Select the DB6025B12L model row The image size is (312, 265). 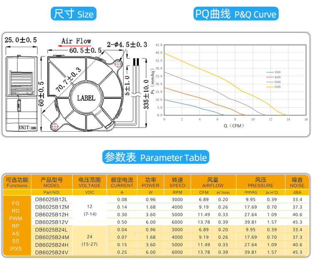point(52,200)
